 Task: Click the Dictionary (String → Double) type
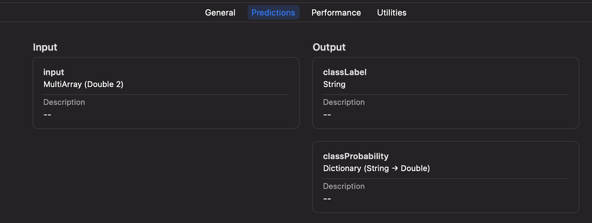[x=376, y=169]
